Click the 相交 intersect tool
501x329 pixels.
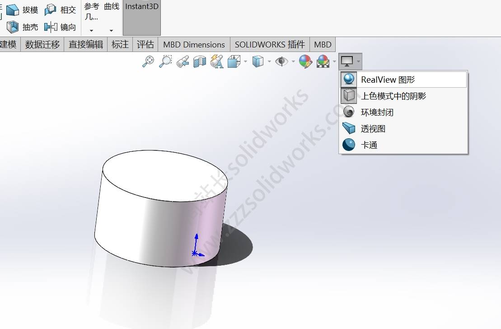(61, 9)
